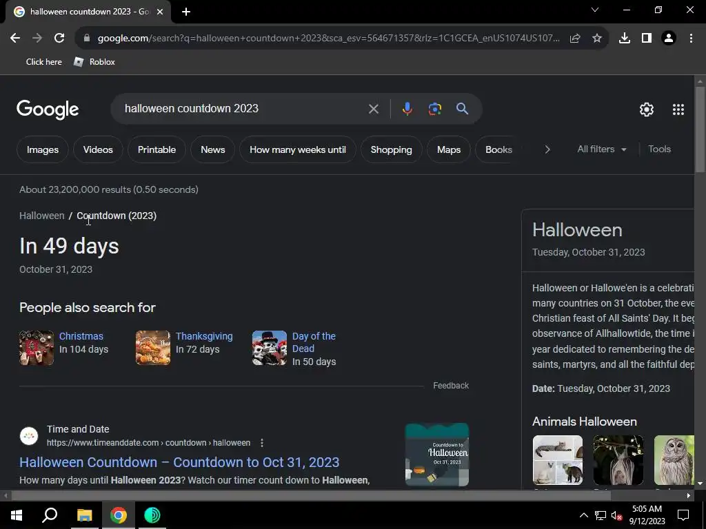This screenshot has height=529, width=706.
Task: Open muted volume tray icon
Action: [x=617, y=515]
